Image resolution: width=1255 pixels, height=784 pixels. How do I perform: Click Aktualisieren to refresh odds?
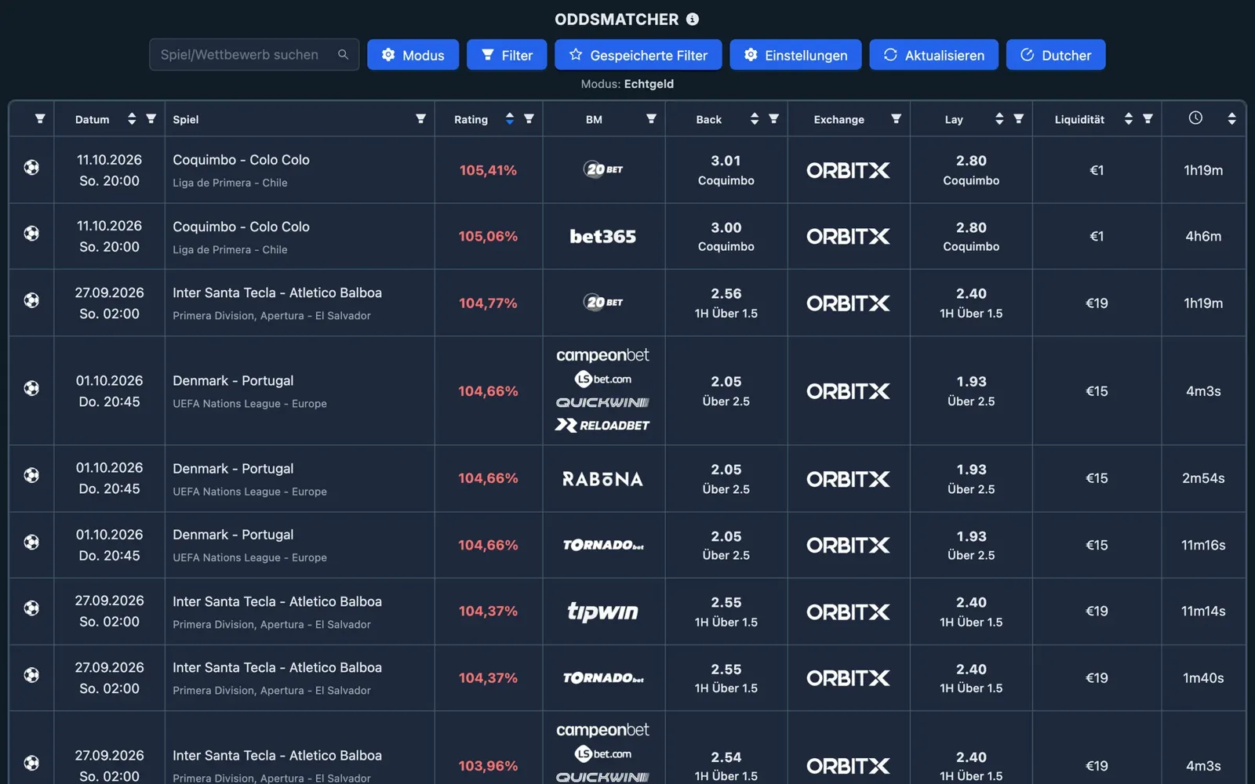[933, 55]
